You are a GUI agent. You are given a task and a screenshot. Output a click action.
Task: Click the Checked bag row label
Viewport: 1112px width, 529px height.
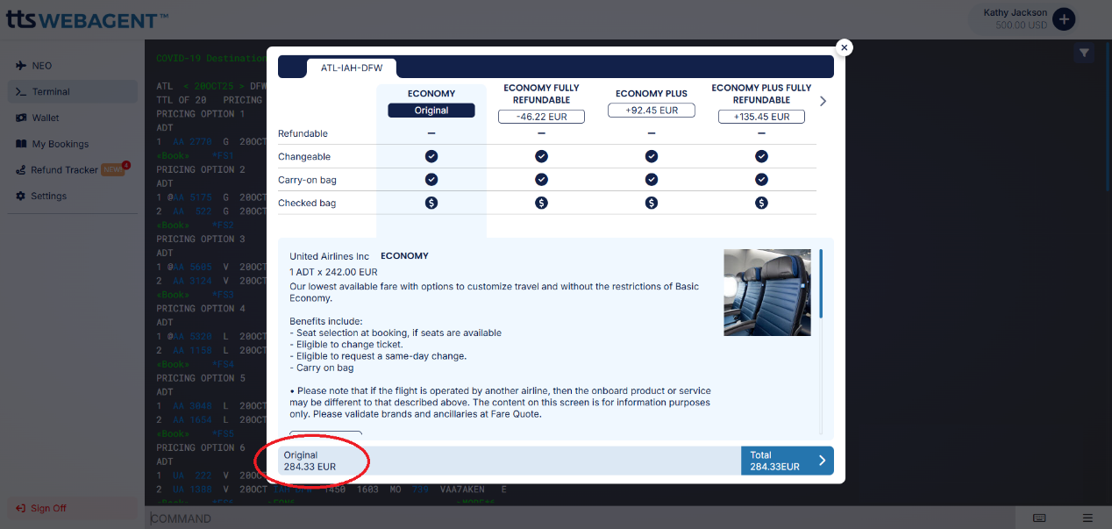pos(307,203)
